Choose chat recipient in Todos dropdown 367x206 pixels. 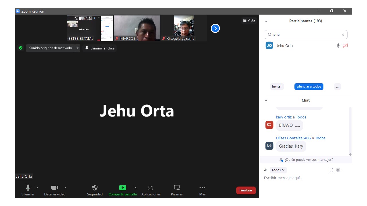tap(278, 170)
